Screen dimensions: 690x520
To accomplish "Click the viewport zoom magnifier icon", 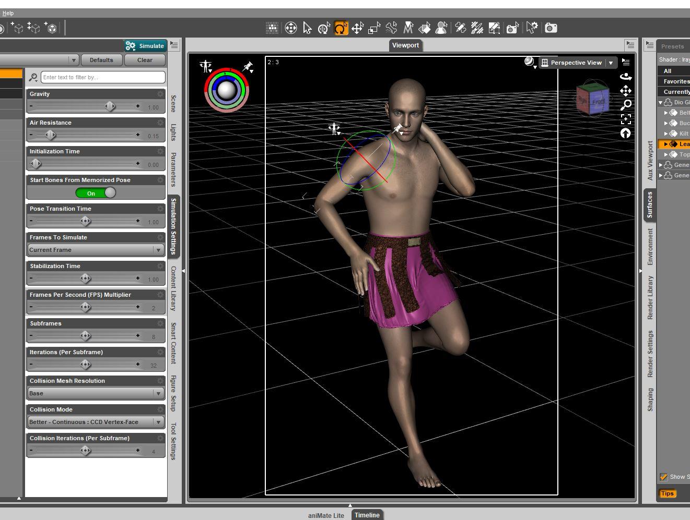I will (x=625, y=105).
